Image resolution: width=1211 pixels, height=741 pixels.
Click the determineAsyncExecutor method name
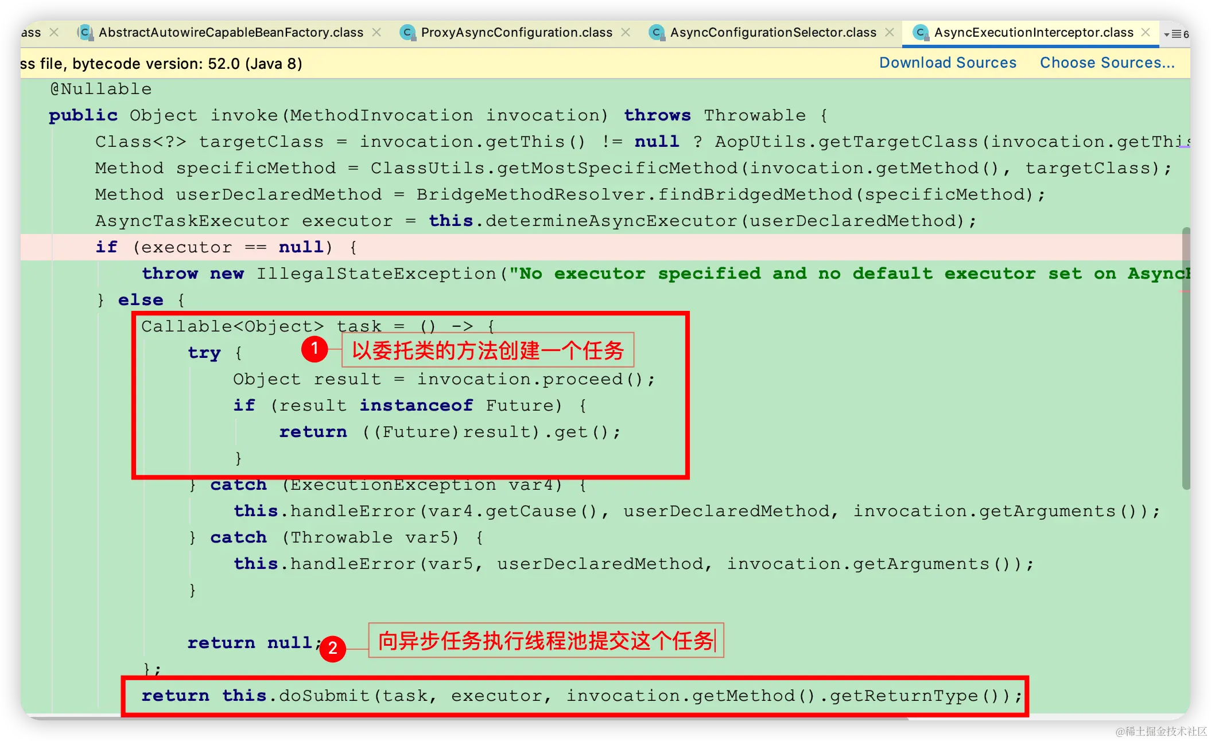click(611, 221)
